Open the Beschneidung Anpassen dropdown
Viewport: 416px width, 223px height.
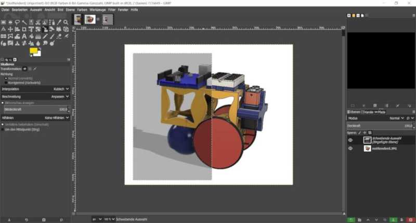click(35, 97)
